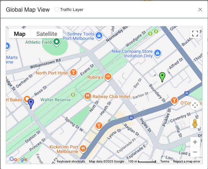The image size is (208, 169).
Task: Click the Athletic Field label
Action: 38,42
